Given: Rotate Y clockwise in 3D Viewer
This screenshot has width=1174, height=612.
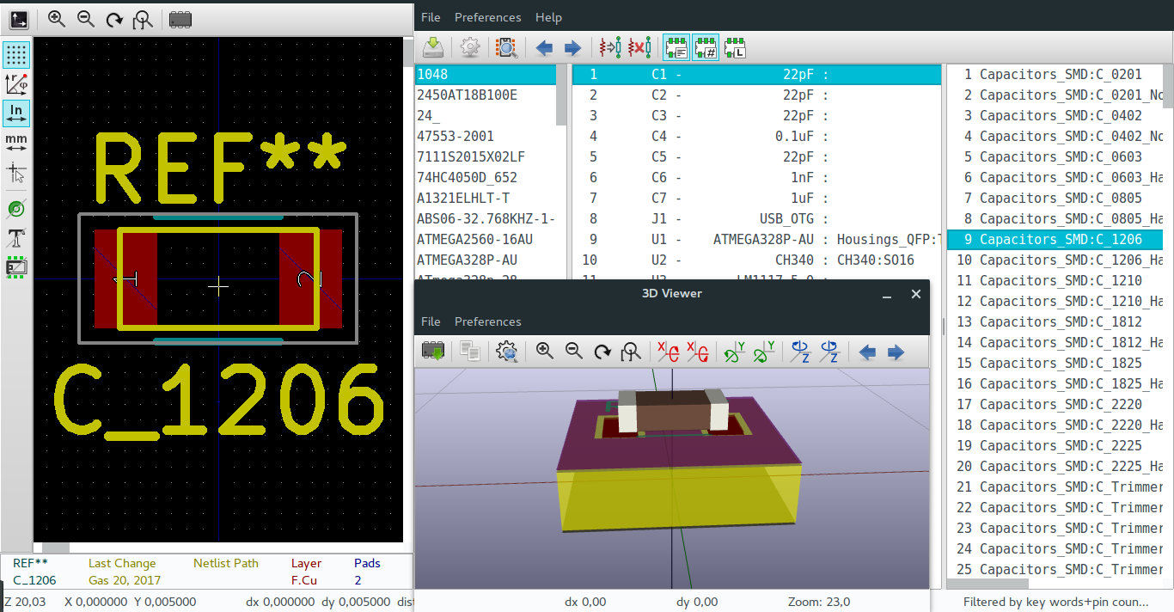Looking at the screenshot, I should pos(735,351).
